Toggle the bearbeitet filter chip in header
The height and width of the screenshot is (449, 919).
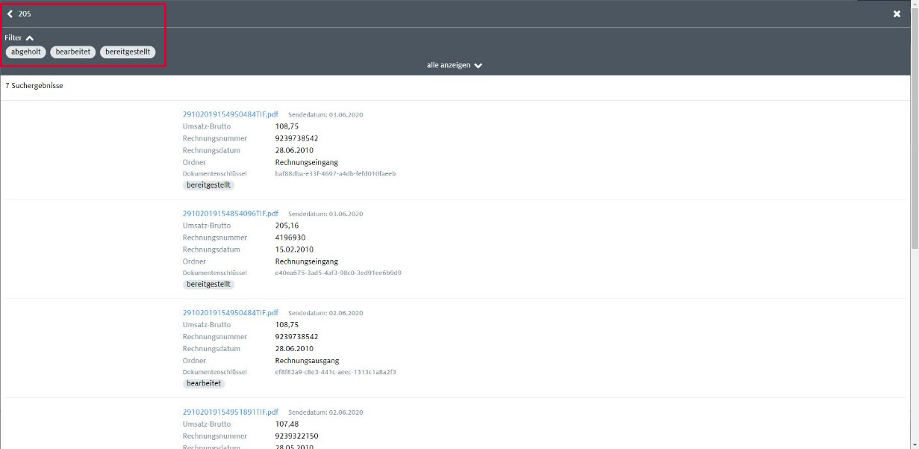(x=73, y=52)
